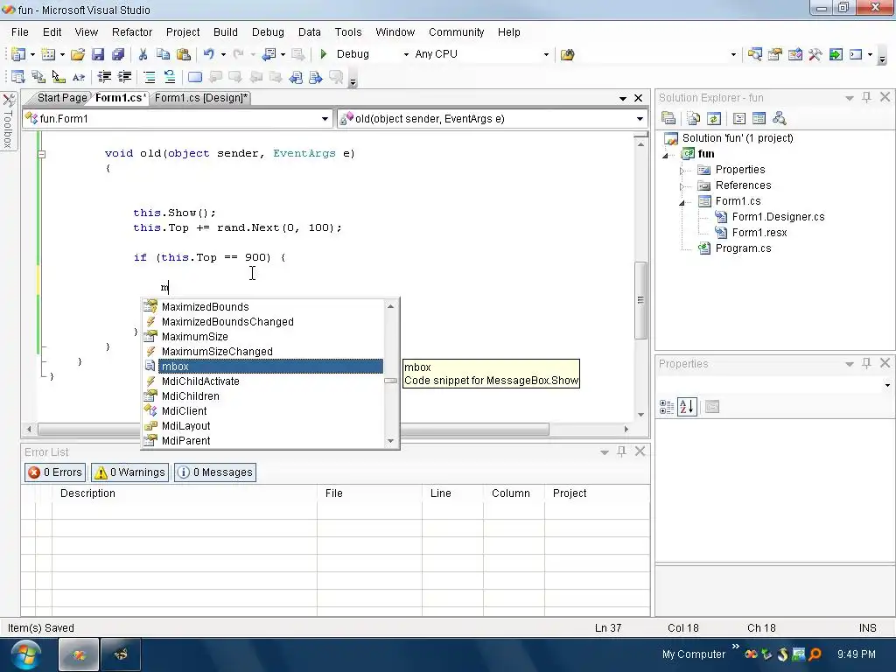Open the undo history dropdown arrow
Image resolution: width=896 pixels, height=672 pixels.
[x=223, y=54]
